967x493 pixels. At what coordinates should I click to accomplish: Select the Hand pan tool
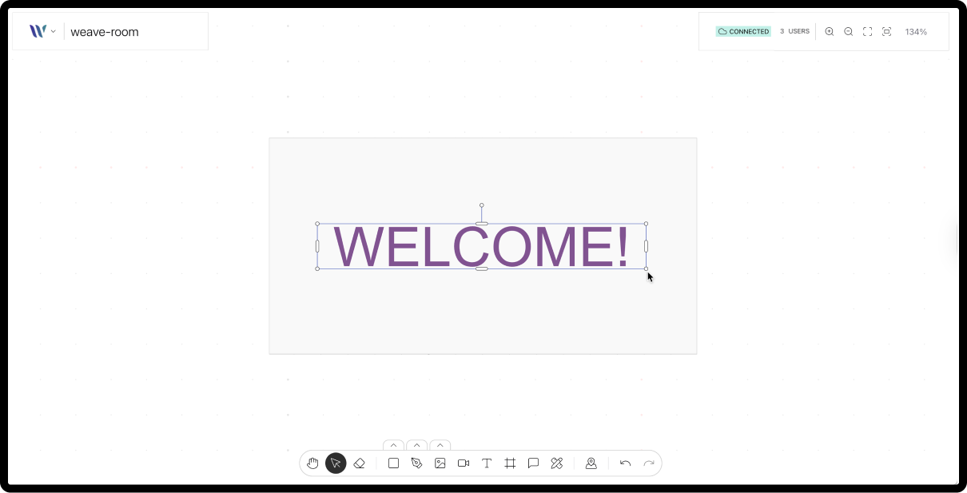312,463
